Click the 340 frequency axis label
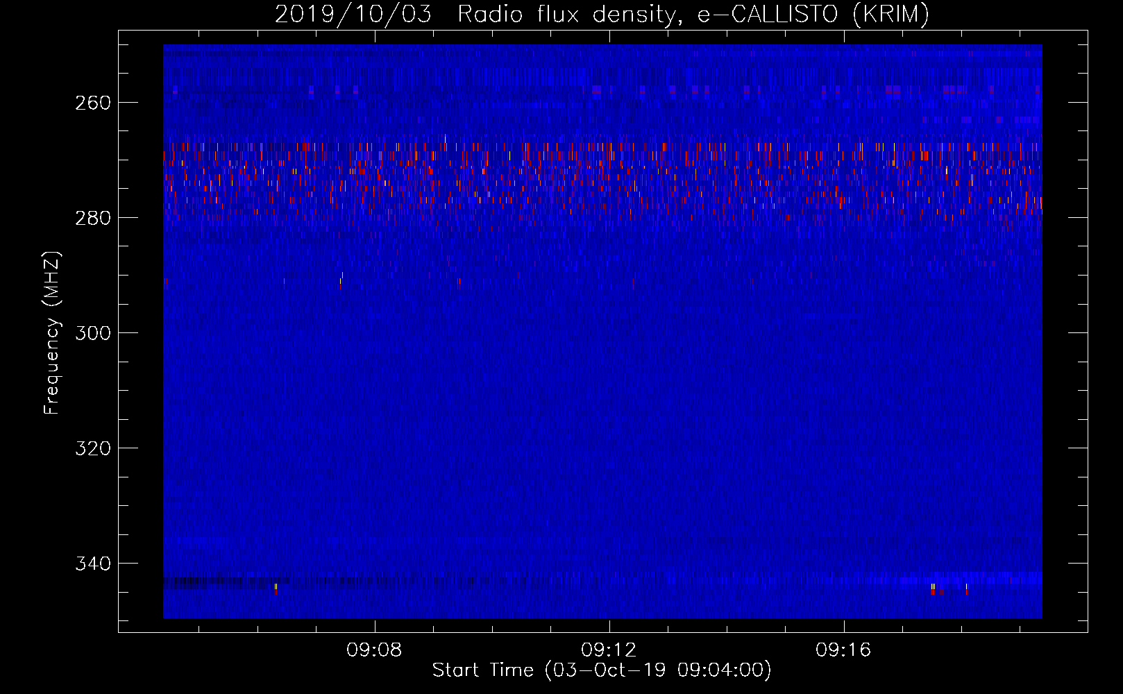1123x694 pixels. [93, 564]
